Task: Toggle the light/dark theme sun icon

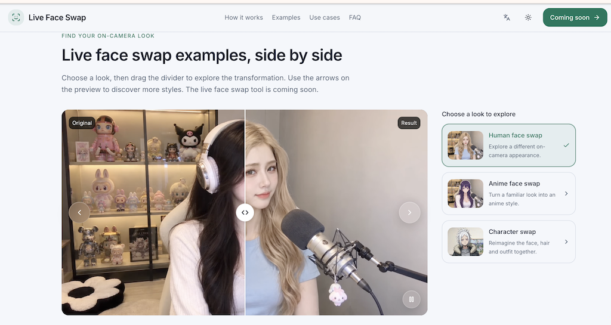Action: [x=528, y=17]
